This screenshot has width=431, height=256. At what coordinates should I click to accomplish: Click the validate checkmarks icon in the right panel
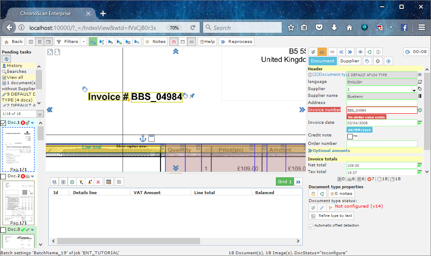point(313,52)
